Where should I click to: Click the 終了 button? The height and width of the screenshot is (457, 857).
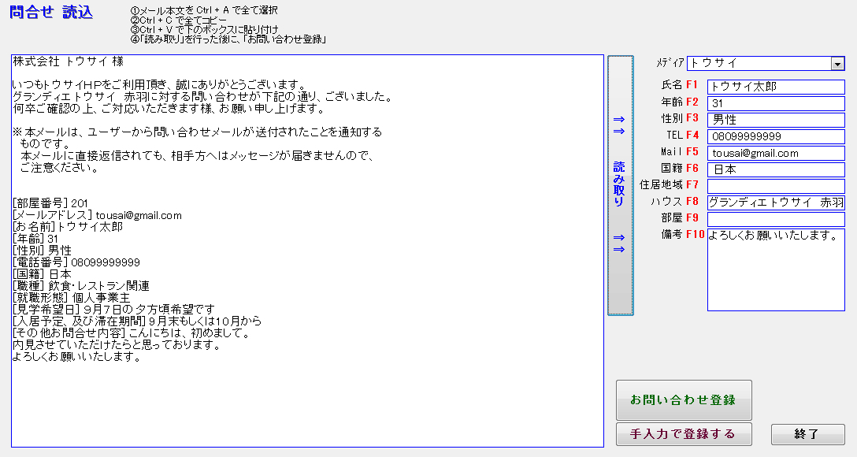point(807,434)
